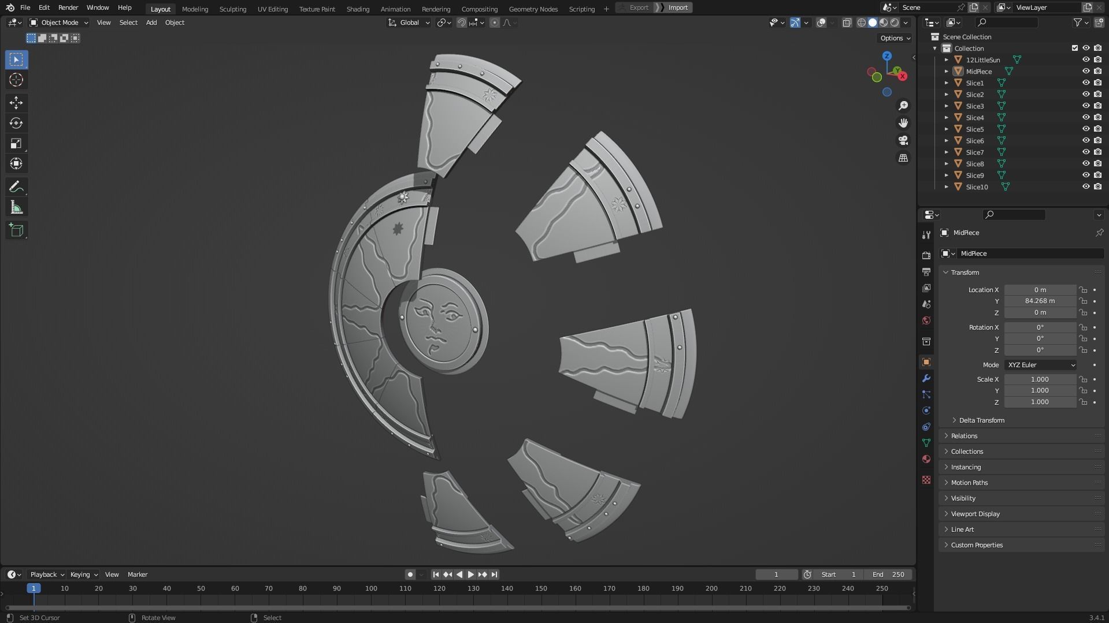1109x623 pixels.
Task: Activate the Move tool
Action: pos(16,103)
